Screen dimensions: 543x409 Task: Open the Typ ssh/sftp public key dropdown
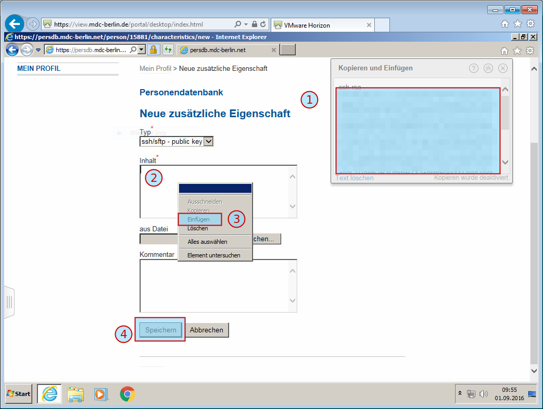tap(176, 141)
